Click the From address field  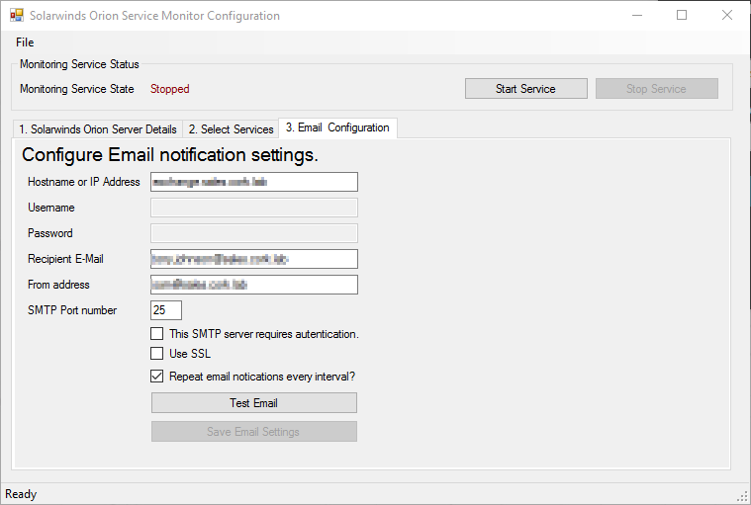click(254, 285)
